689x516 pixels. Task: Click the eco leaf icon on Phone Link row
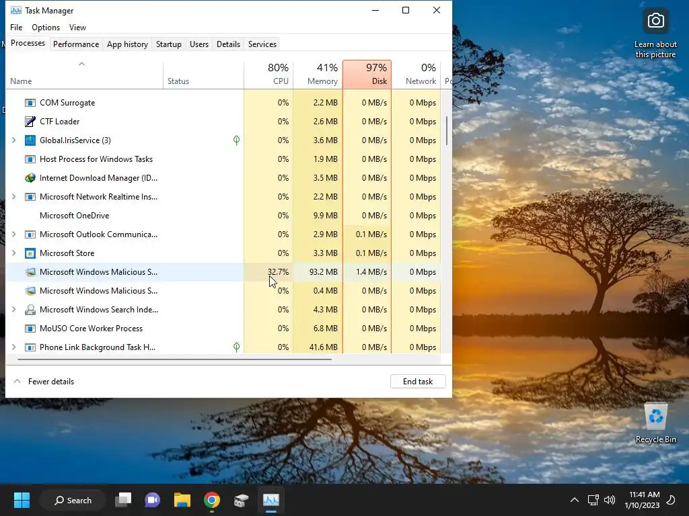pos(236,347)
